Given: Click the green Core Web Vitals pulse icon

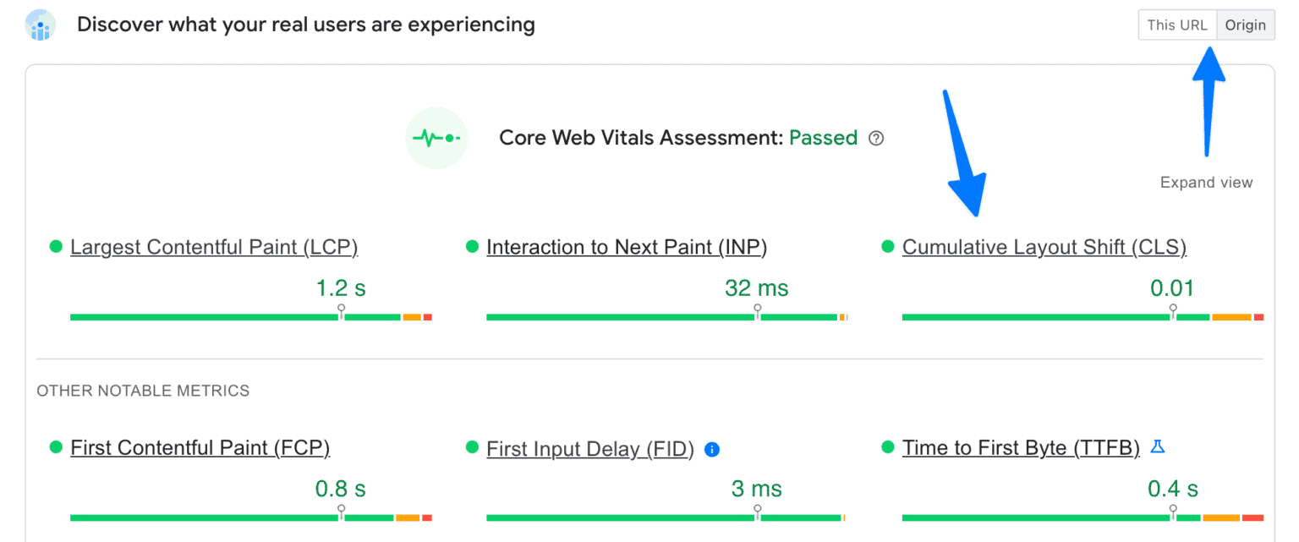Looking at the screenshot, I should [436, 138].
